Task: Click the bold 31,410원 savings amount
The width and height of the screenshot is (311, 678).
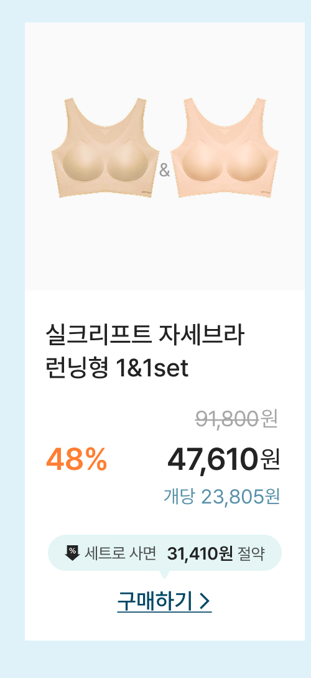Action: tap(200, 553)
